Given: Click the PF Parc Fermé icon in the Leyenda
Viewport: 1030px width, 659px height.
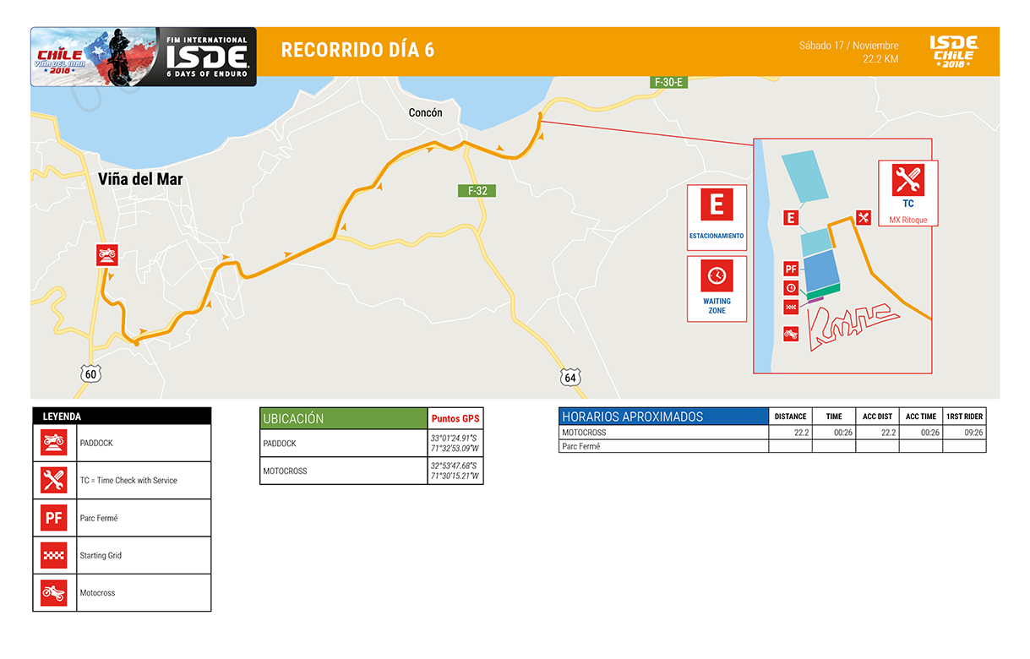Looking at the screenshot, I should 54,517.
